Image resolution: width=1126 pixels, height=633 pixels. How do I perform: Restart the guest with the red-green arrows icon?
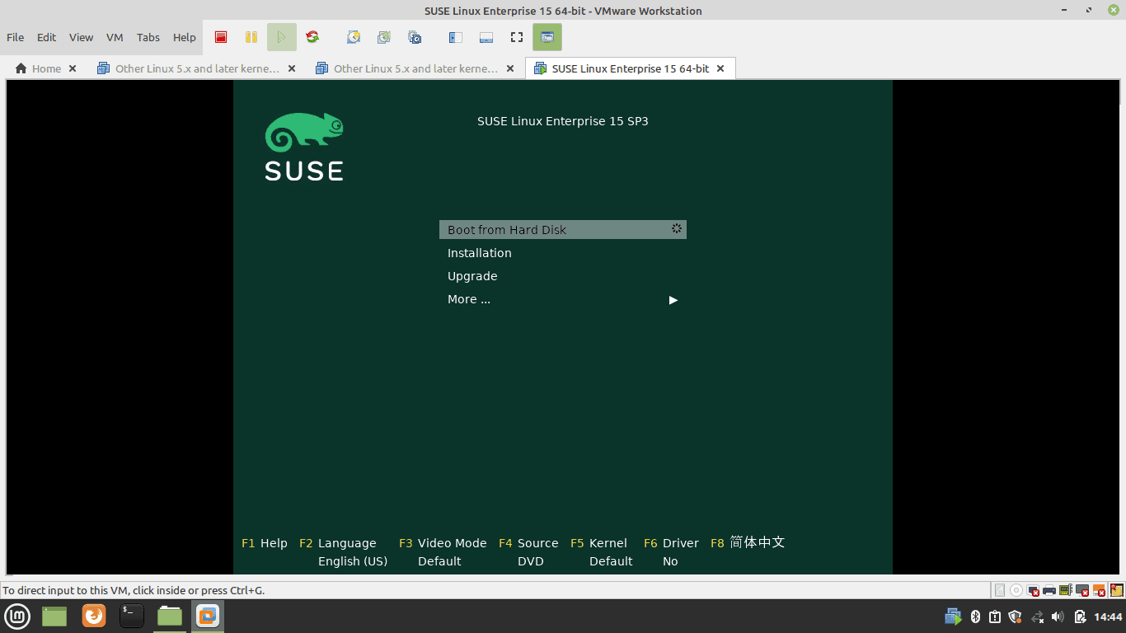[312, 37]
